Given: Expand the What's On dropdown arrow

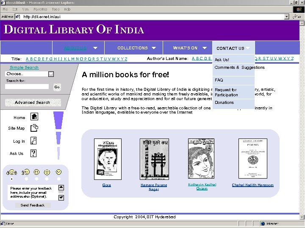Looking at the screenshot, I should 205,48.
